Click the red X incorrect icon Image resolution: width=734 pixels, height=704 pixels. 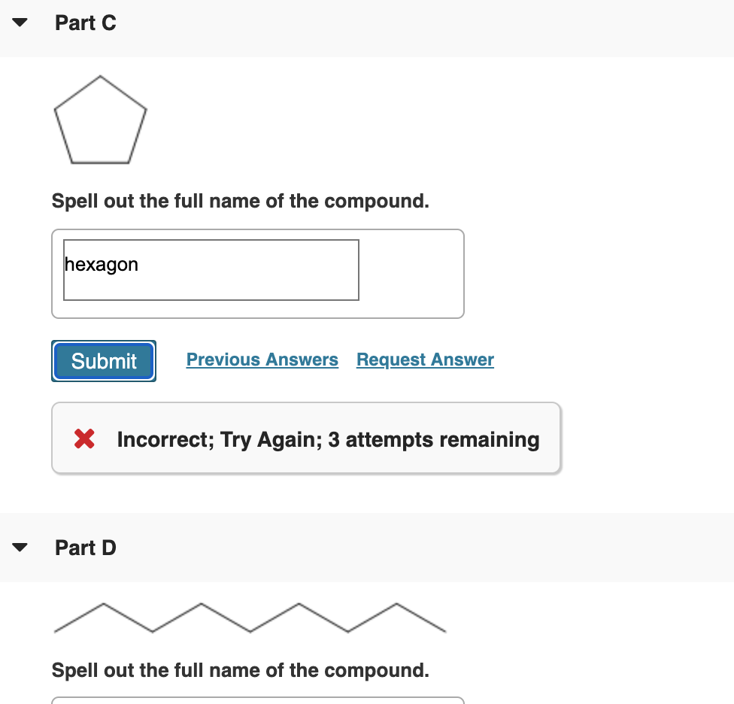pyautogui.click(x=84, y=439)
